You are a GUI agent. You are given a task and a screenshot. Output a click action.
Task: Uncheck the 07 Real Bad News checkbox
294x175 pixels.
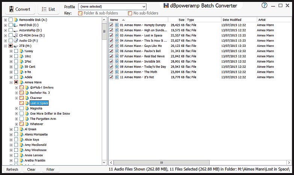[111, 56]
